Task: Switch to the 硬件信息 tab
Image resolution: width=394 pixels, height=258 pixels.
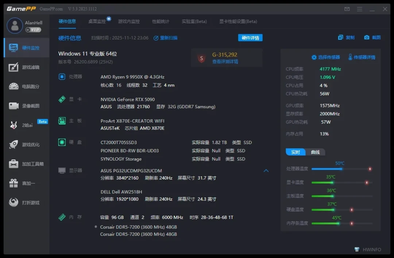Action: pyautogui.click(x=67, y=22)
